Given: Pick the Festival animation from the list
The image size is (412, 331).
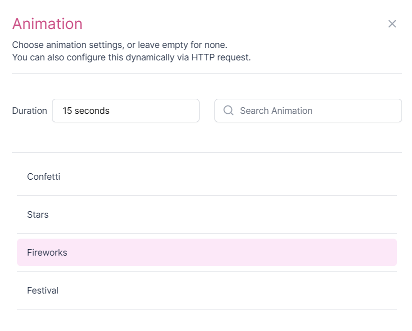Looking at the screenshot, I should pos(43,291).
